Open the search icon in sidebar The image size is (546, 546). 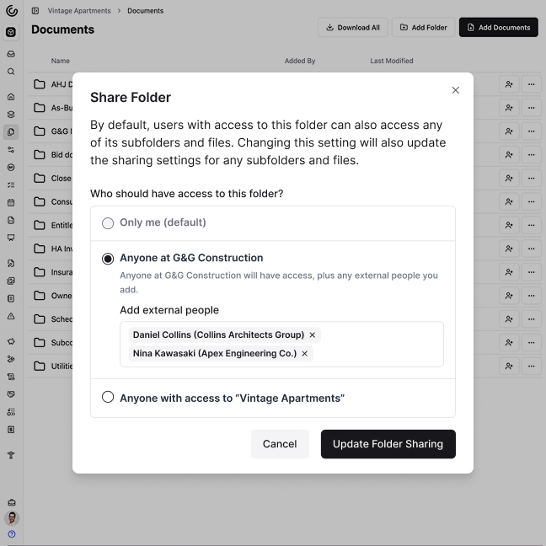[11, 72]
